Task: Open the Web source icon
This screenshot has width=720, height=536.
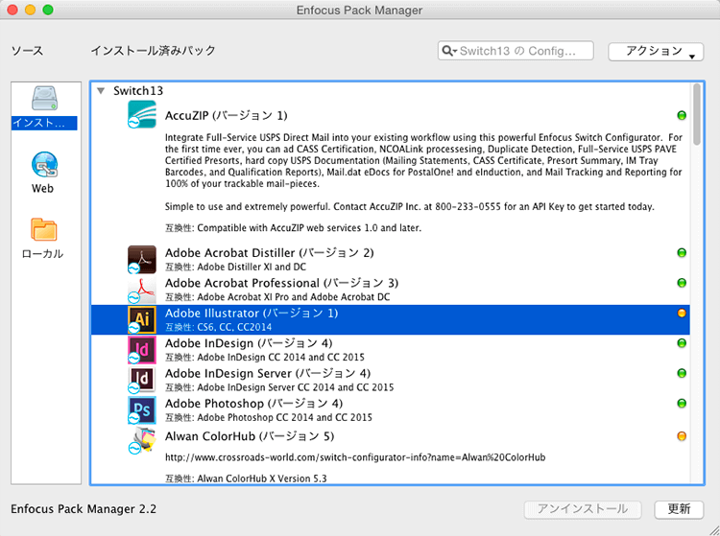Action: click(43, 165)
